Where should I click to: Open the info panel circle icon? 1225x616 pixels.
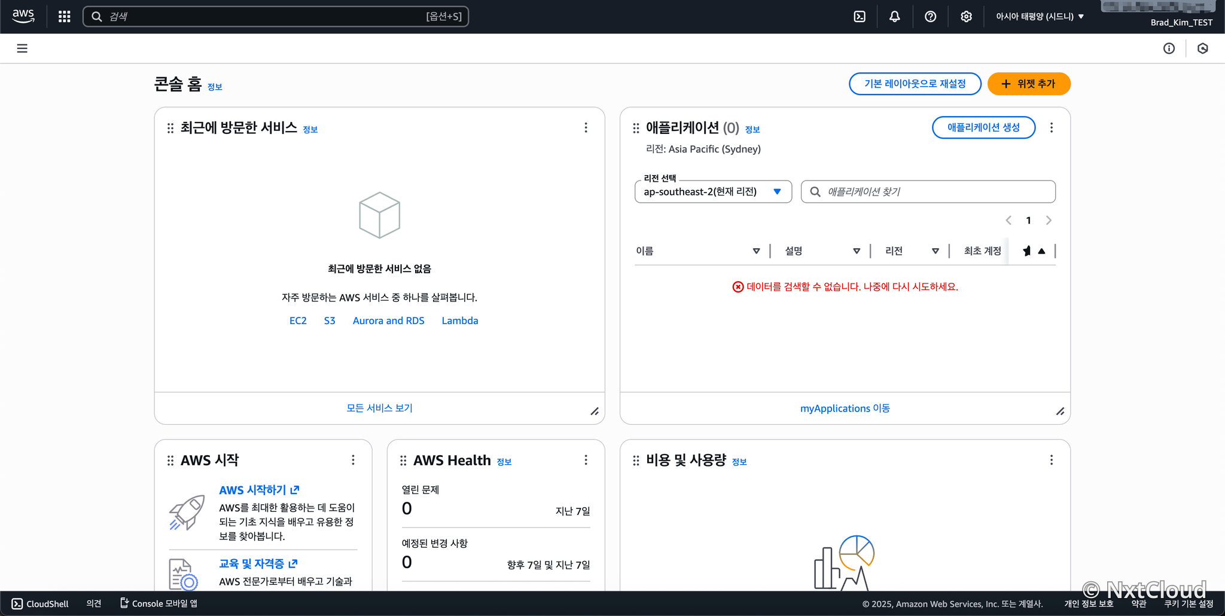click(1169, 48)
